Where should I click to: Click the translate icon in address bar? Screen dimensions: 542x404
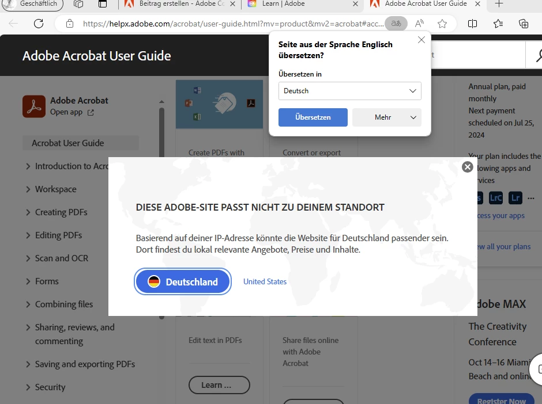tap(396, 24)
